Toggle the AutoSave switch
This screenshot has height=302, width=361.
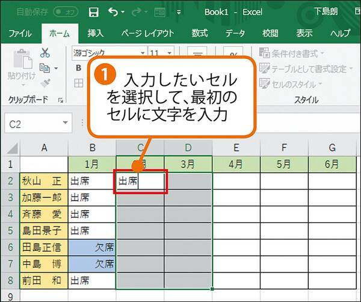coord(66,11)
